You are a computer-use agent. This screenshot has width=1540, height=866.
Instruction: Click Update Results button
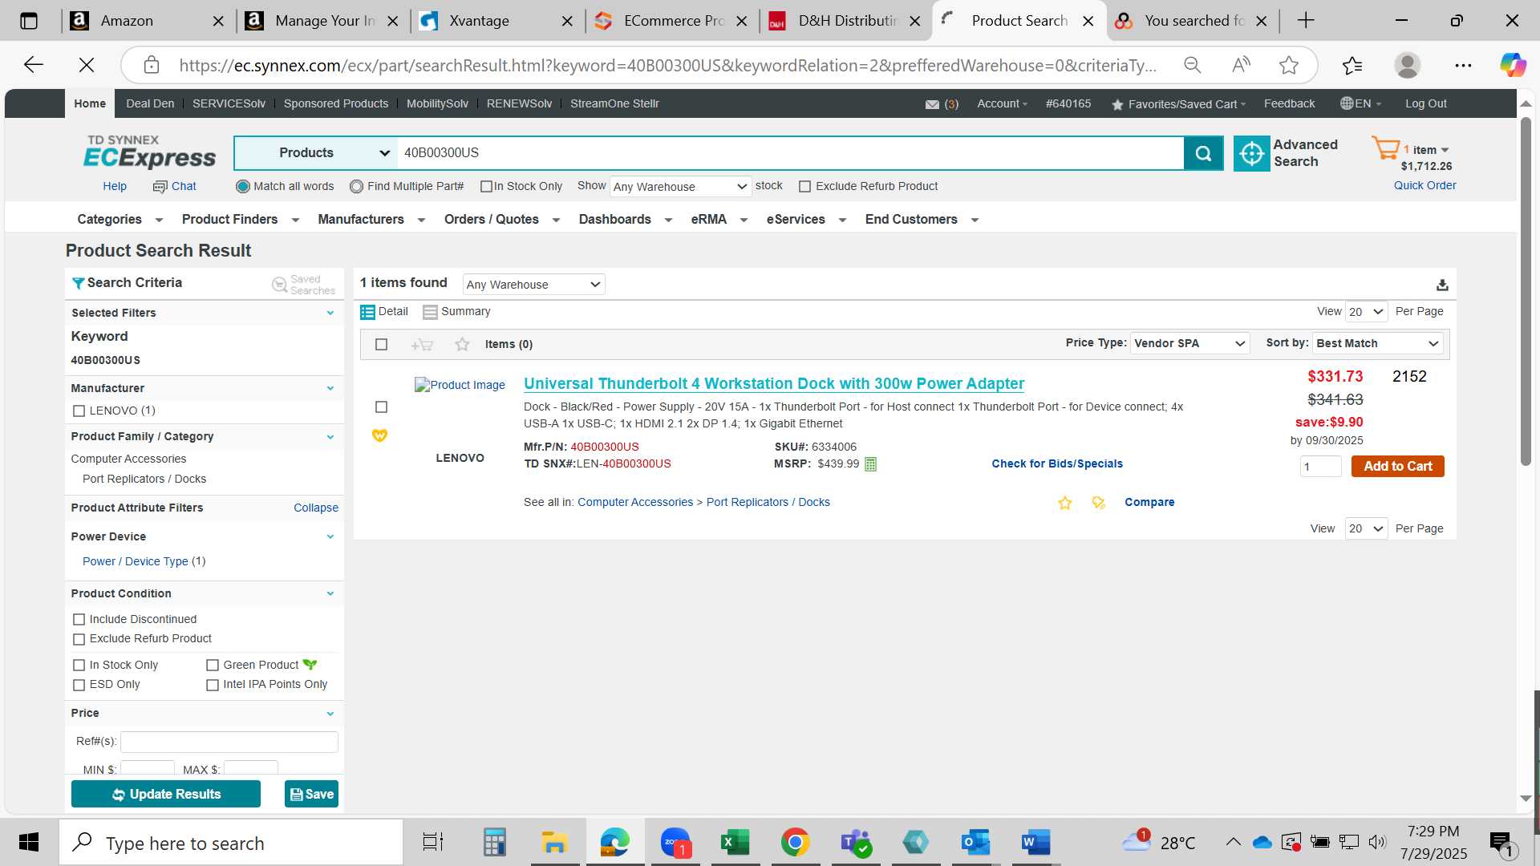point(166,795)
